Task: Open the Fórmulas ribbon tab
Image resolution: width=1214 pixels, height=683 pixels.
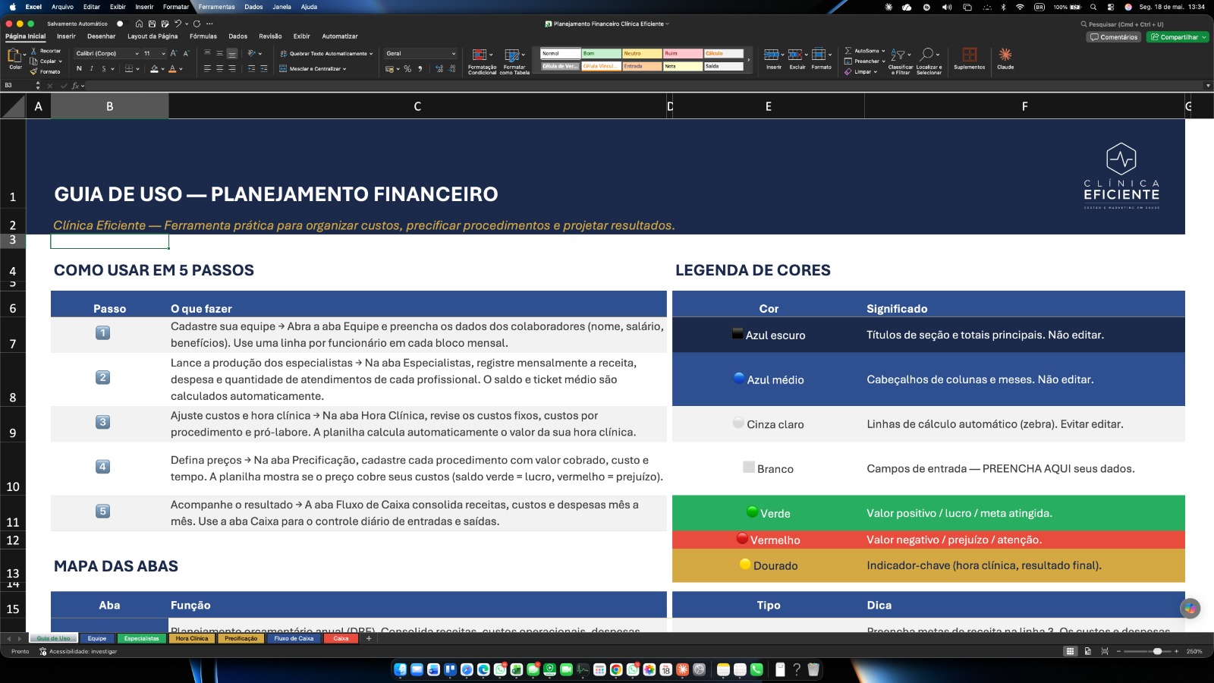Action: [203, 36]
